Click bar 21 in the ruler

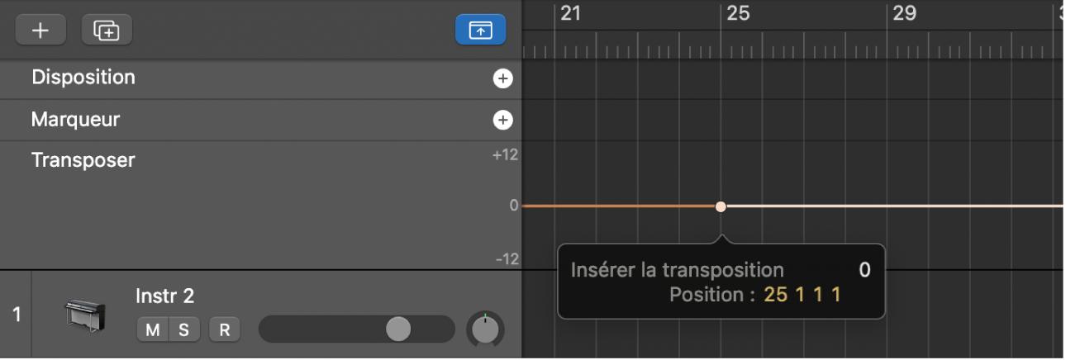[x=570, y=14]
